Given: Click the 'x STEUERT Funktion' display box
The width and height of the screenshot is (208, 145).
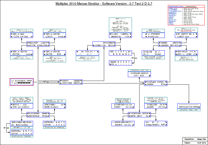Looking at the screenshot, I should [x=153, y=35].
